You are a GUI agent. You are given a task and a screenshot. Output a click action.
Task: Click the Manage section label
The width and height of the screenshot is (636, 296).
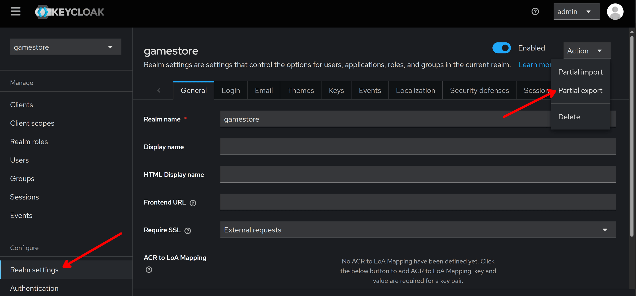[x=21, y=83]
